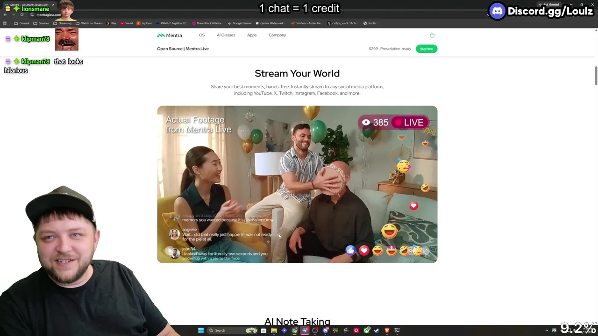The width and height of the screenshot is (598, 336).
Task: Open the Plex bookmark
Action: pos(112,23)
